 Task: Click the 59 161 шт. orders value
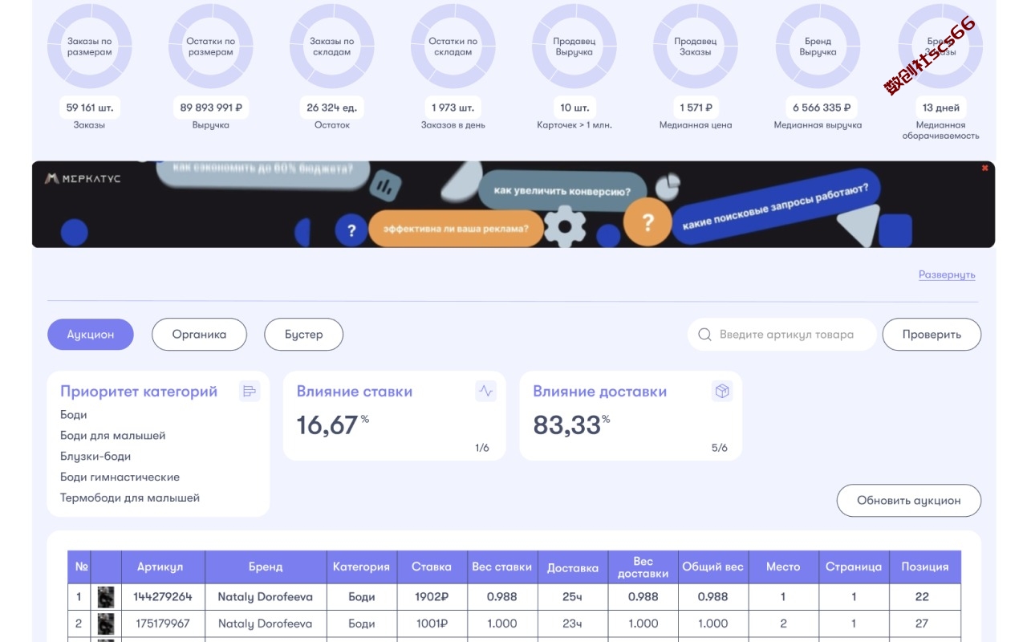tap(90, 108)
